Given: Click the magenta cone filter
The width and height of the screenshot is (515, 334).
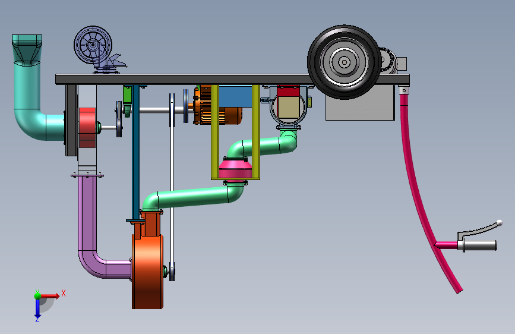Looking at the screenshot, I should click(x=235, y=169).
